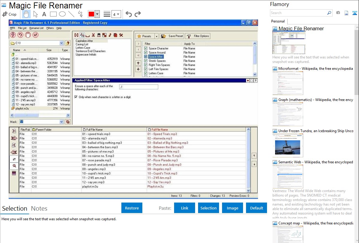
Task: Click the lightning rename icon
Action: coord(13,35)
